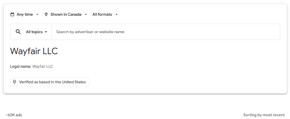Focus the search by advertiser input field
290x119 pixels.
166,32
